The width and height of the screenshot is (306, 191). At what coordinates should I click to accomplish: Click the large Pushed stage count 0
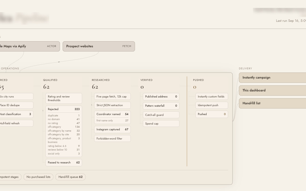point(194,87)
